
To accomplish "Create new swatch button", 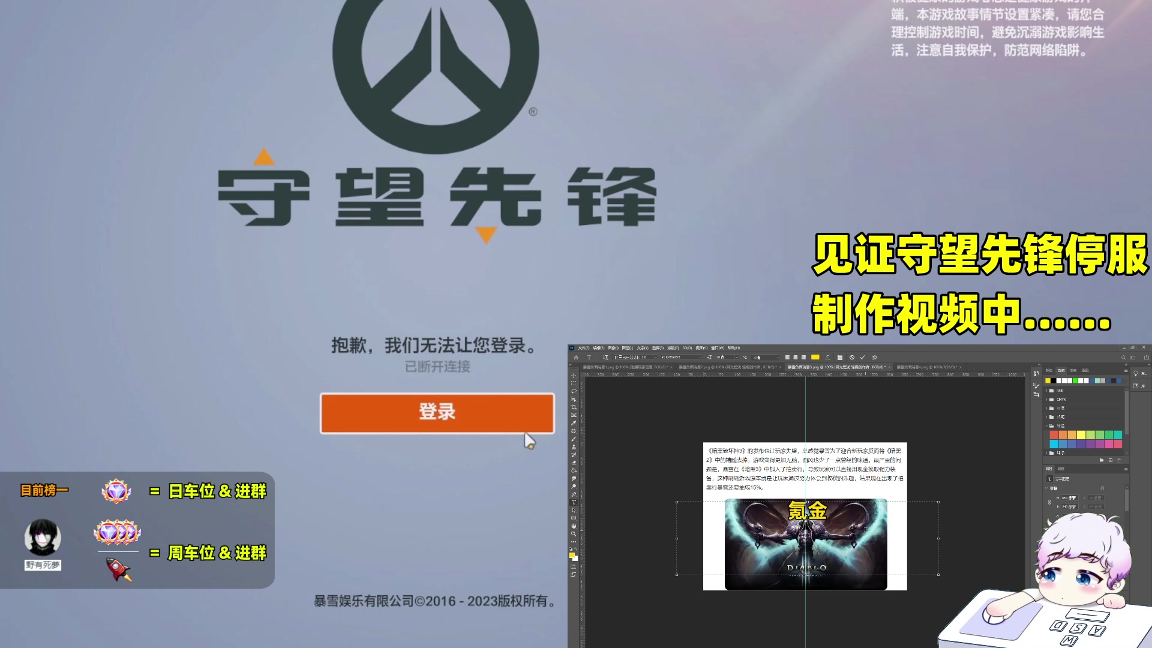I will [x=1111, y=460].
